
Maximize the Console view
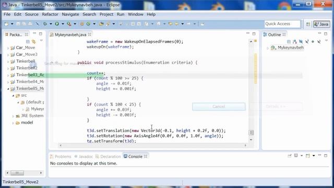[x=326, y=156]
